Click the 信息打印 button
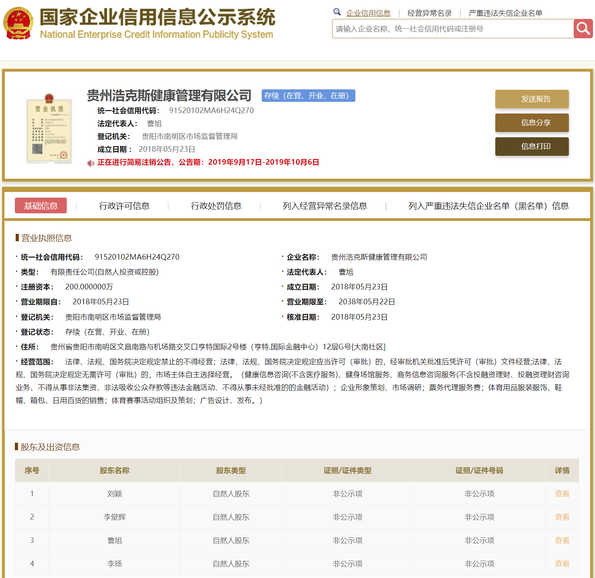Image resolution: width=595 pixels, height=578 pixels. [x=532, y=146]
